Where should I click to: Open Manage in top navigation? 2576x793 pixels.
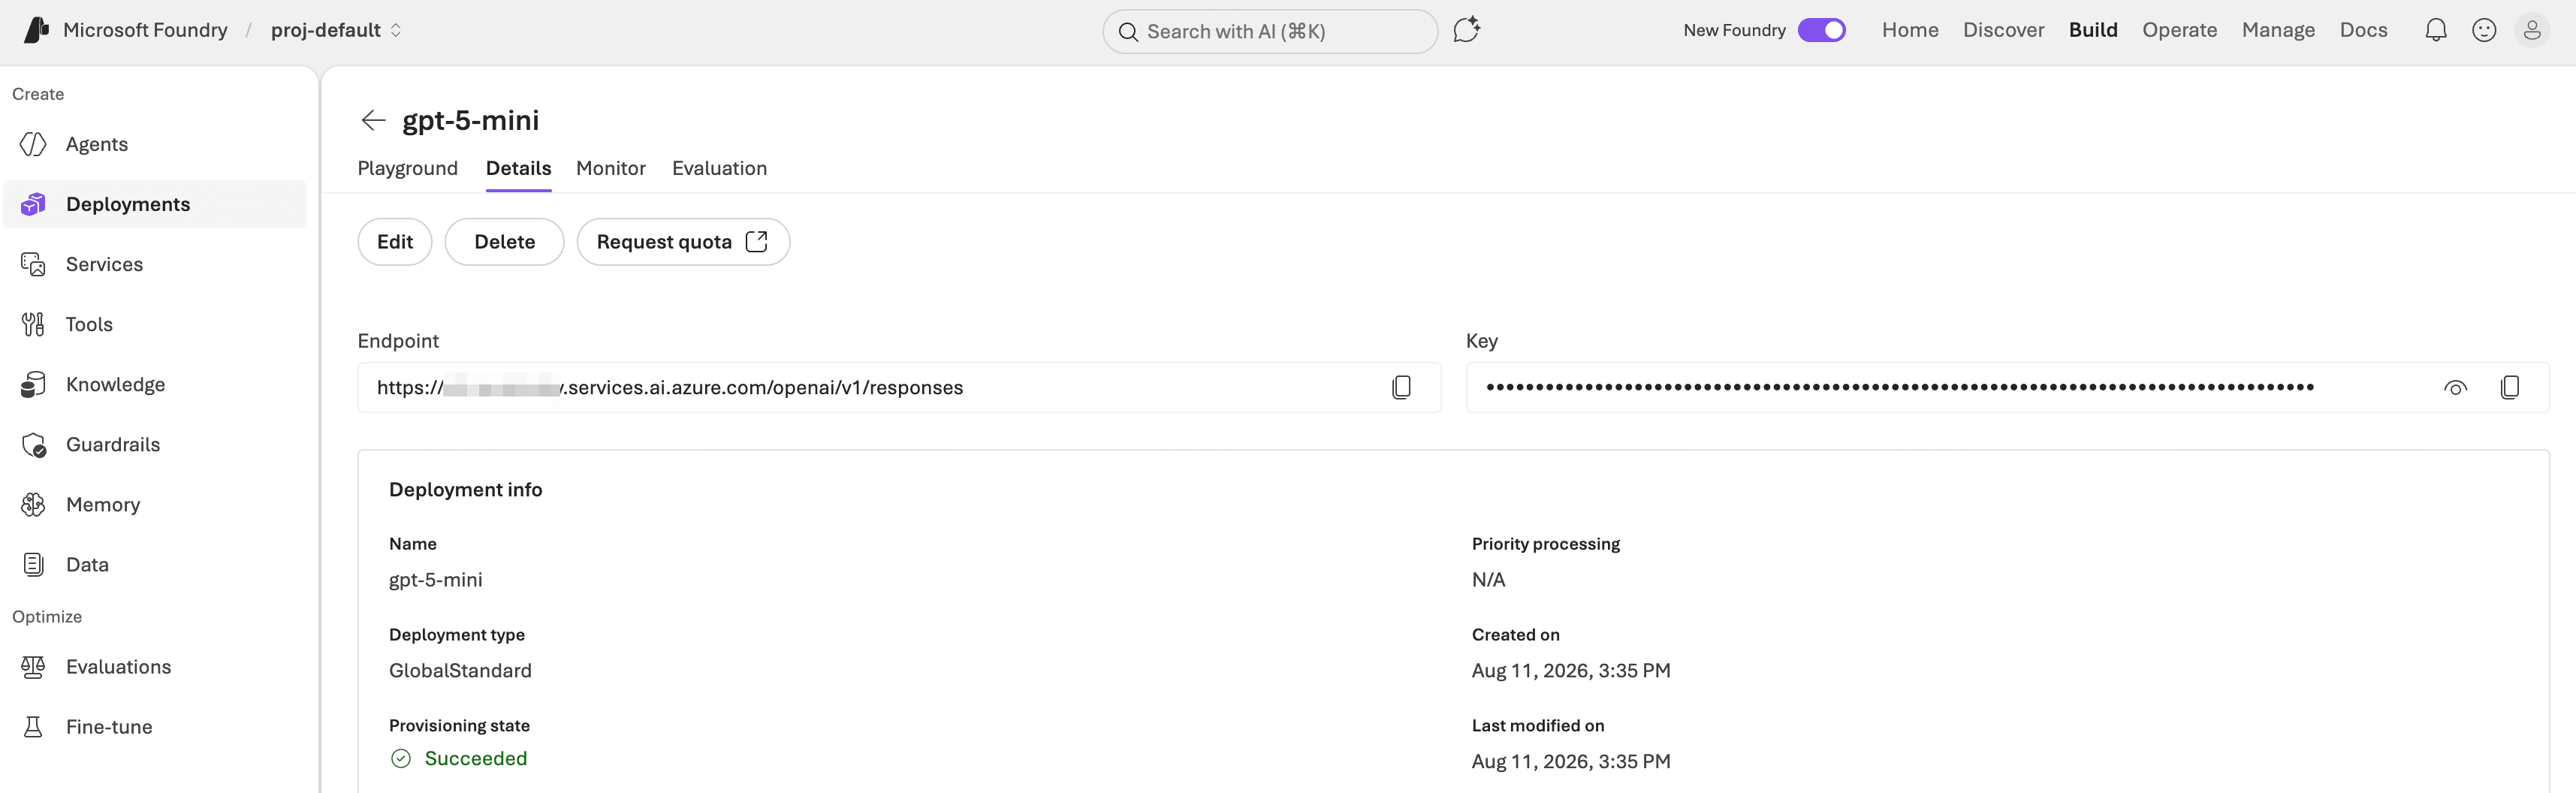click(x=2278, y=30)
